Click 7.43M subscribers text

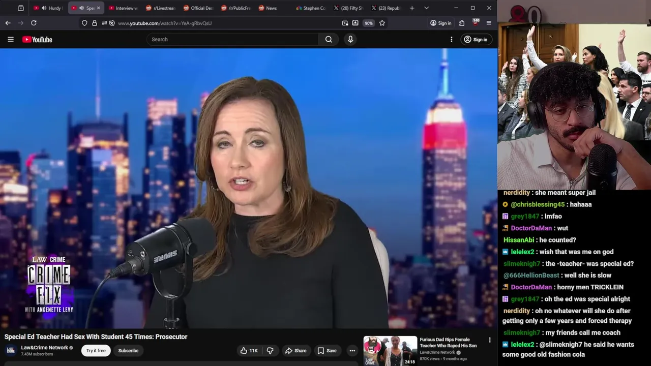37,354
